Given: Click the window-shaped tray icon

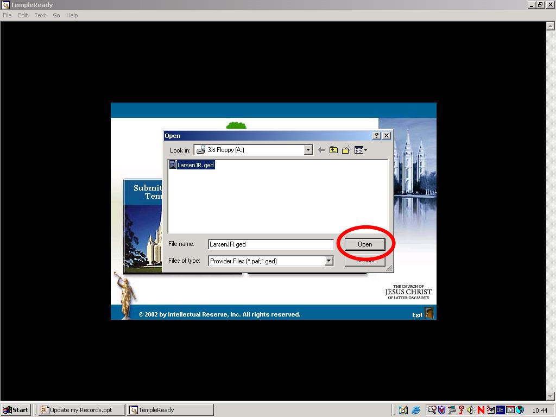Looking at the screenshot, I should 510,410.
